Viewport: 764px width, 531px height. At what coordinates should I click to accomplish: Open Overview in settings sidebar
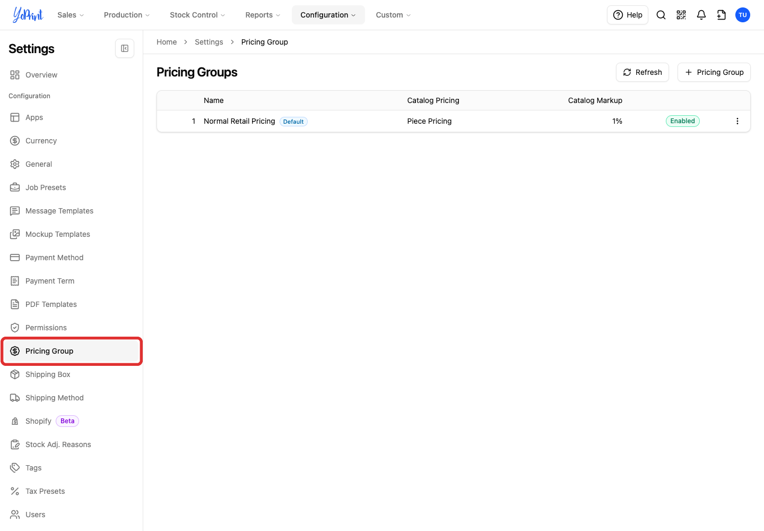click(71, 75)
